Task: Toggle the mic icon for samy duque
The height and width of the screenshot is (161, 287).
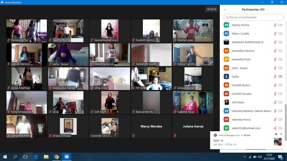Action: 275,68
